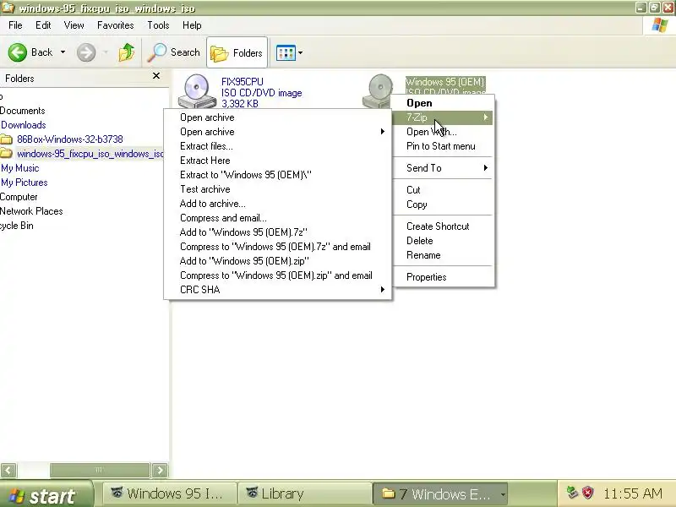The height and width of the screenshot is (507, 676).
Task: Extract to "Windows 95 (OEM)\" folder
Action: pos(278,175)
